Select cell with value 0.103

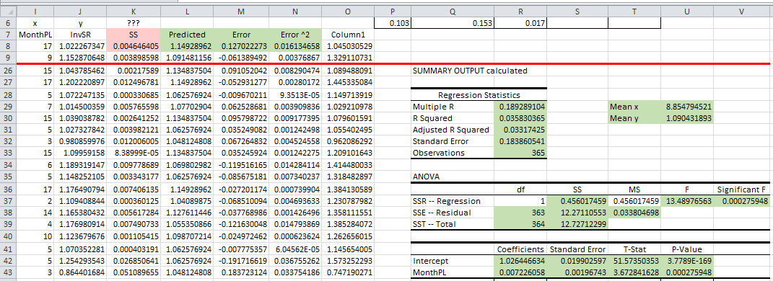click(x=393, y=23)
